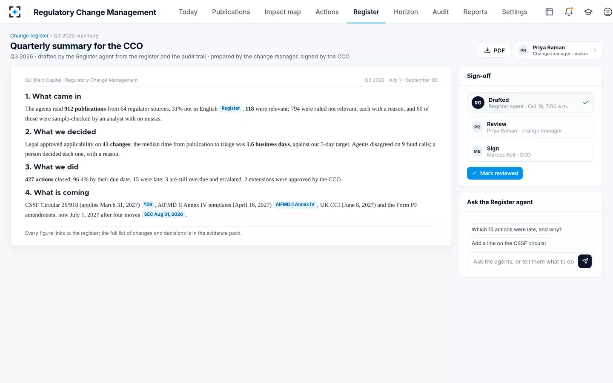
Task: Select the Drafted sign-off step
Action: (530, 103)
